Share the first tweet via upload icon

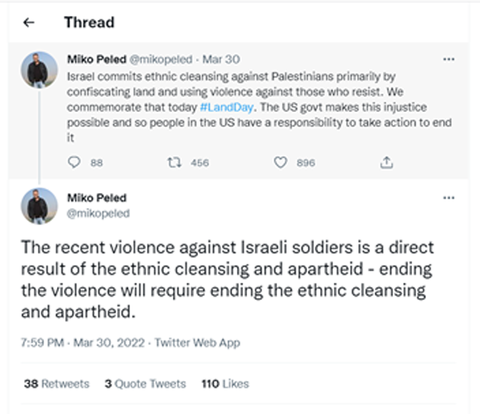click(x=387, y=162)
